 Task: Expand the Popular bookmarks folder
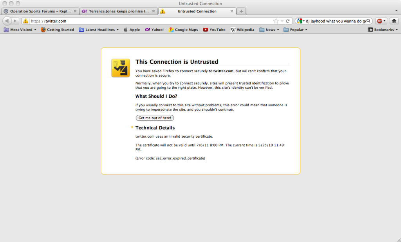295,30
